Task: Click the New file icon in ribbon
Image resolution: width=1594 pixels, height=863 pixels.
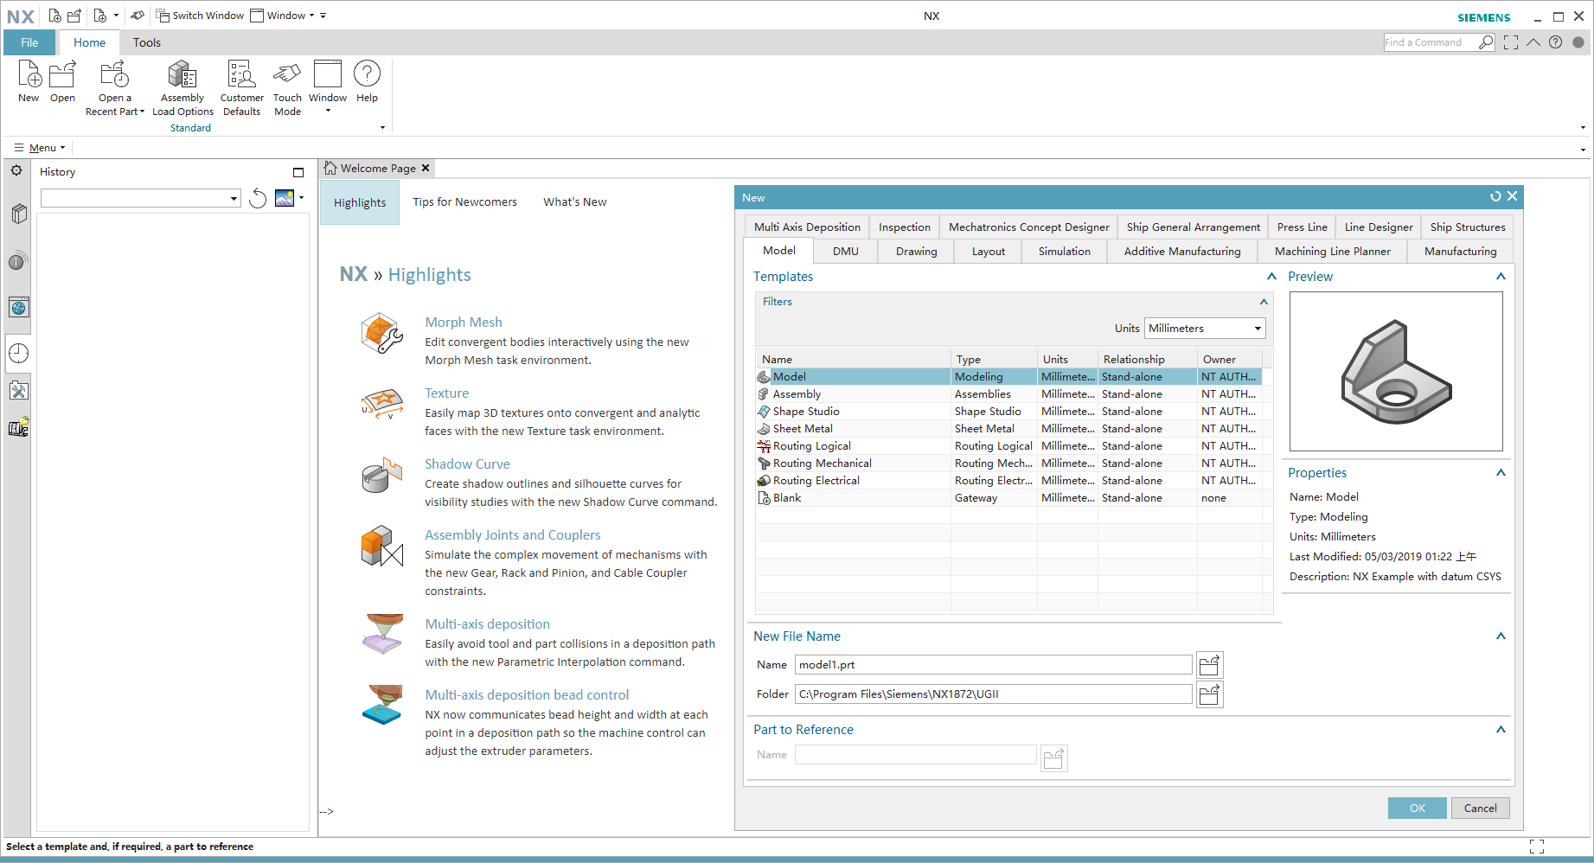Action: click(x=29, y=74)
